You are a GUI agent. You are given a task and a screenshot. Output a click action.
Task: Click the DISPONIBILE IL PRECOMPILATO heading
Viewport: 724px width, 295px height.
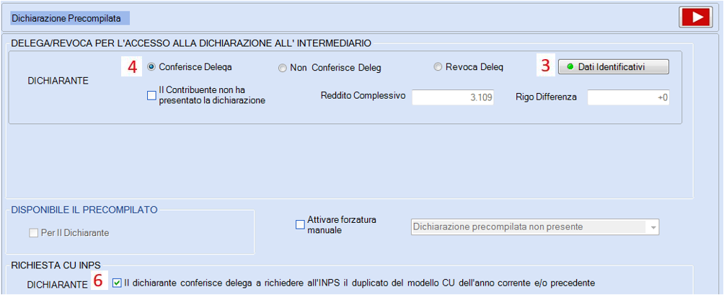click(x=84, y=210)
